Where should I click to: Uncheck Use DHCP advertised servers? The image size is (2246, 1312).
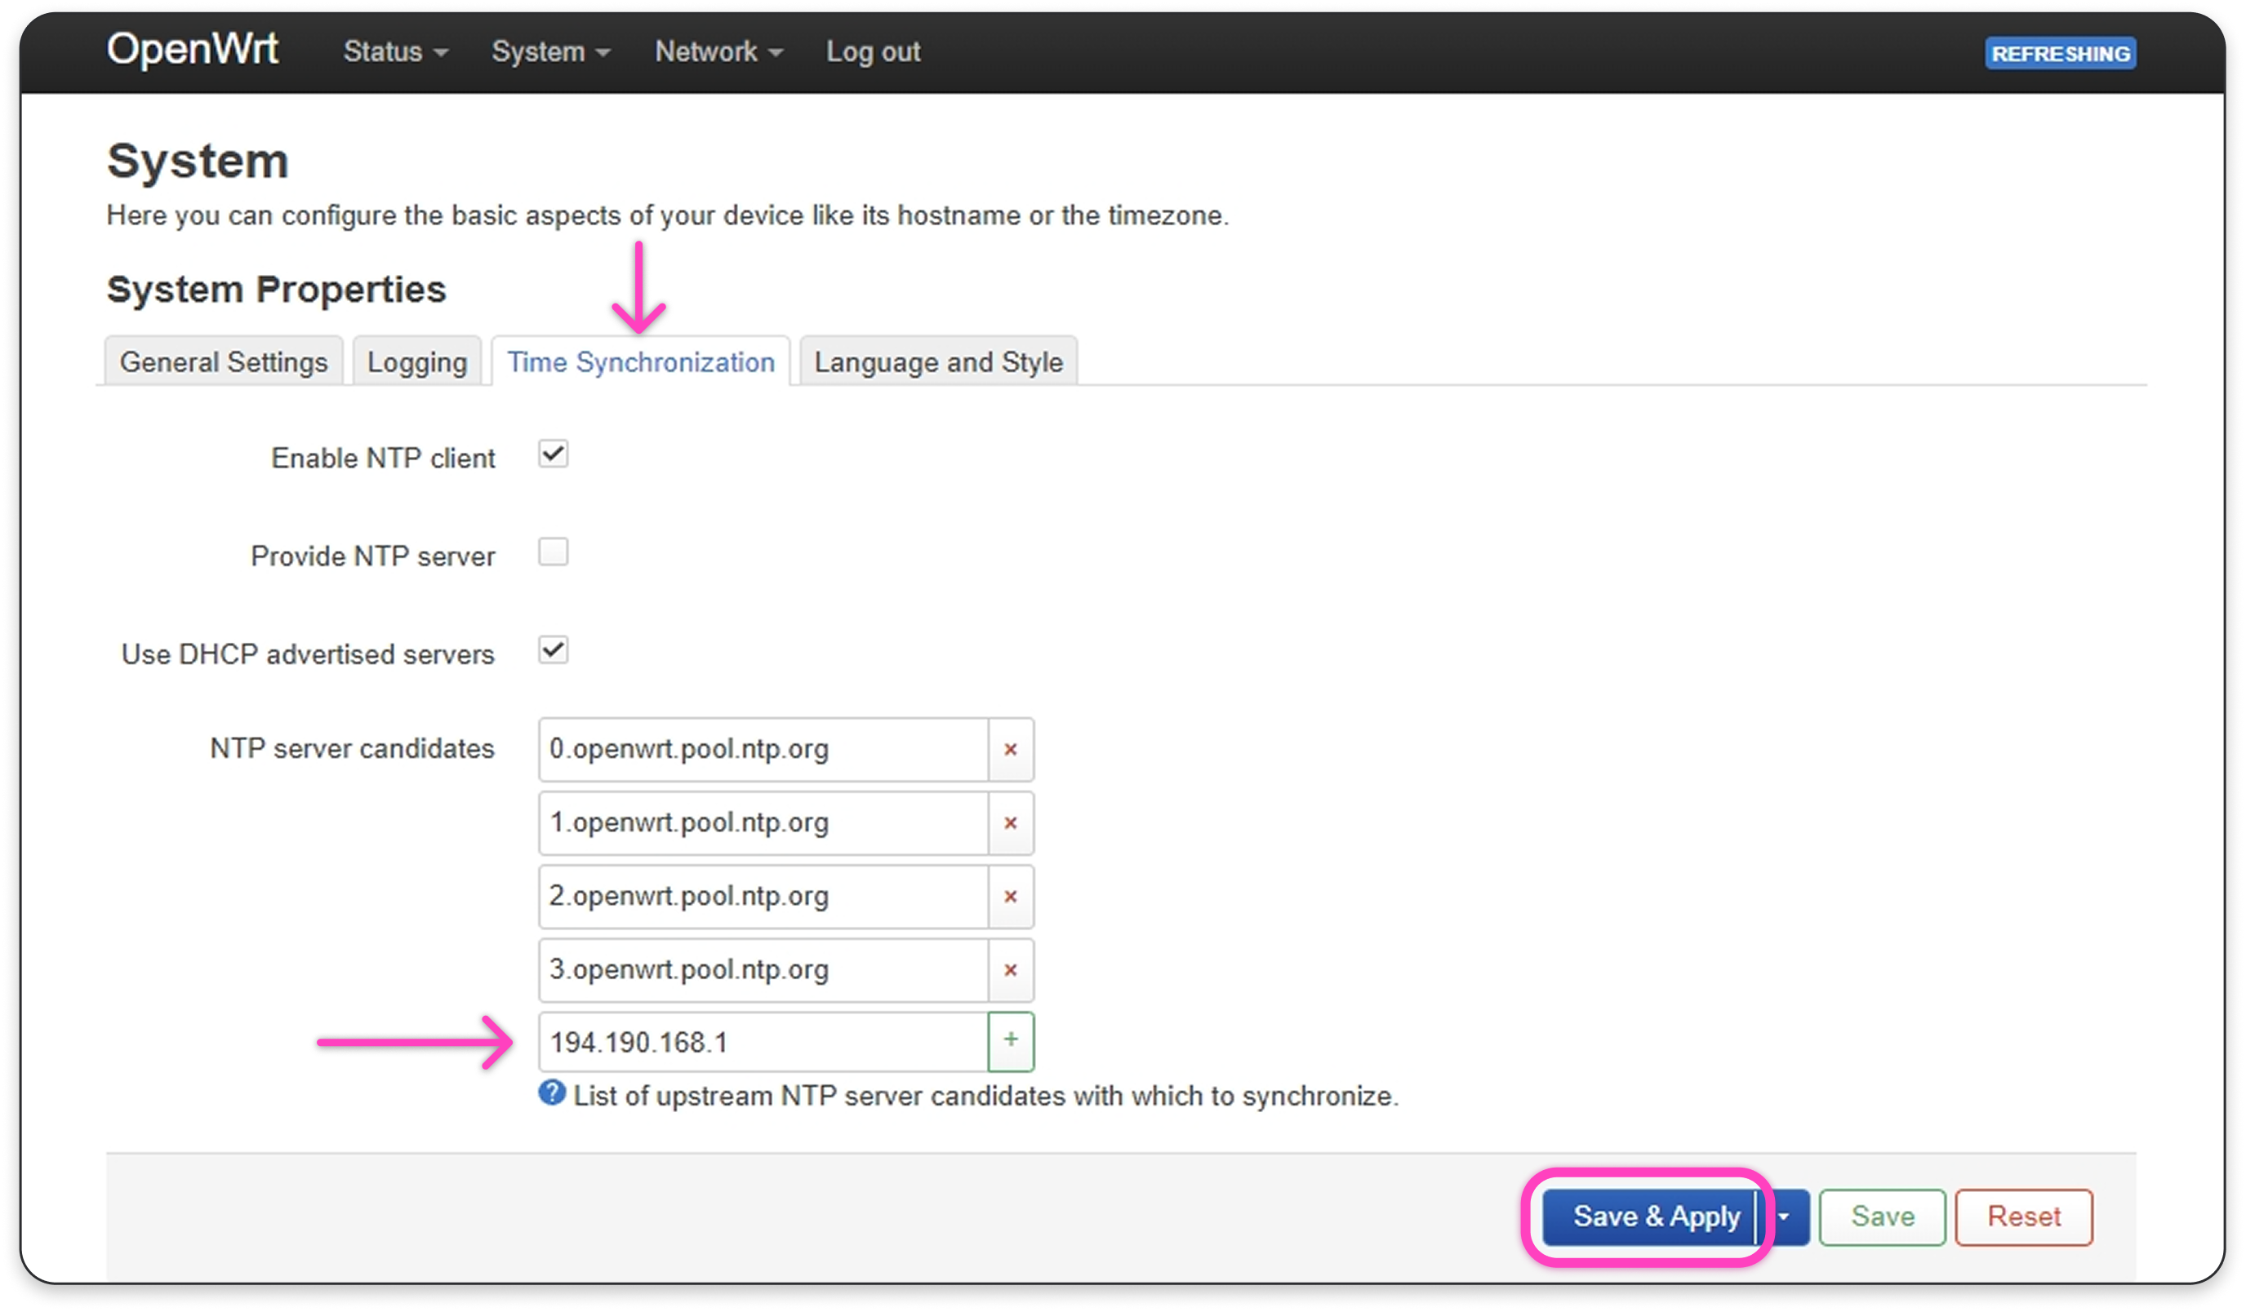(553, 650)
